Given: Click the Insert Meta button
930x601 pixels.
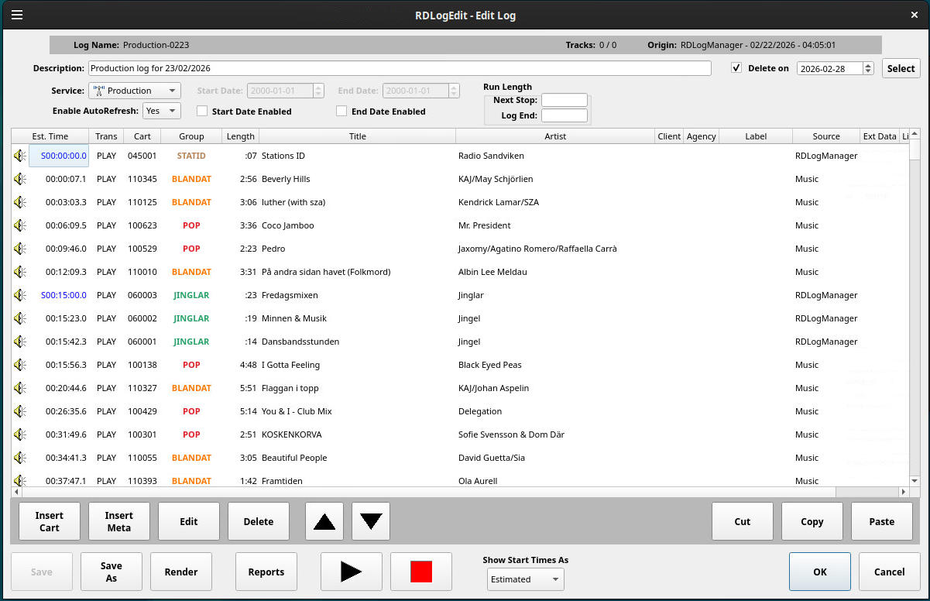Looking at the screenshot, I should (x=119, y=521).
